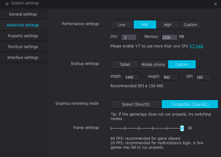The width and height of the screenshot is (221, 157).
Task: Open the General settings tab
Action: pos(23,14)
